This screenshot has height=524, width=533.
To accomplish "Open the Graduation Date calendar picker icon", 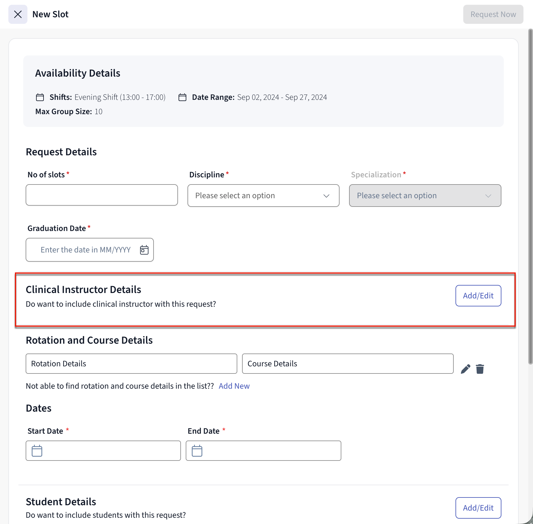I will (144, 250).
